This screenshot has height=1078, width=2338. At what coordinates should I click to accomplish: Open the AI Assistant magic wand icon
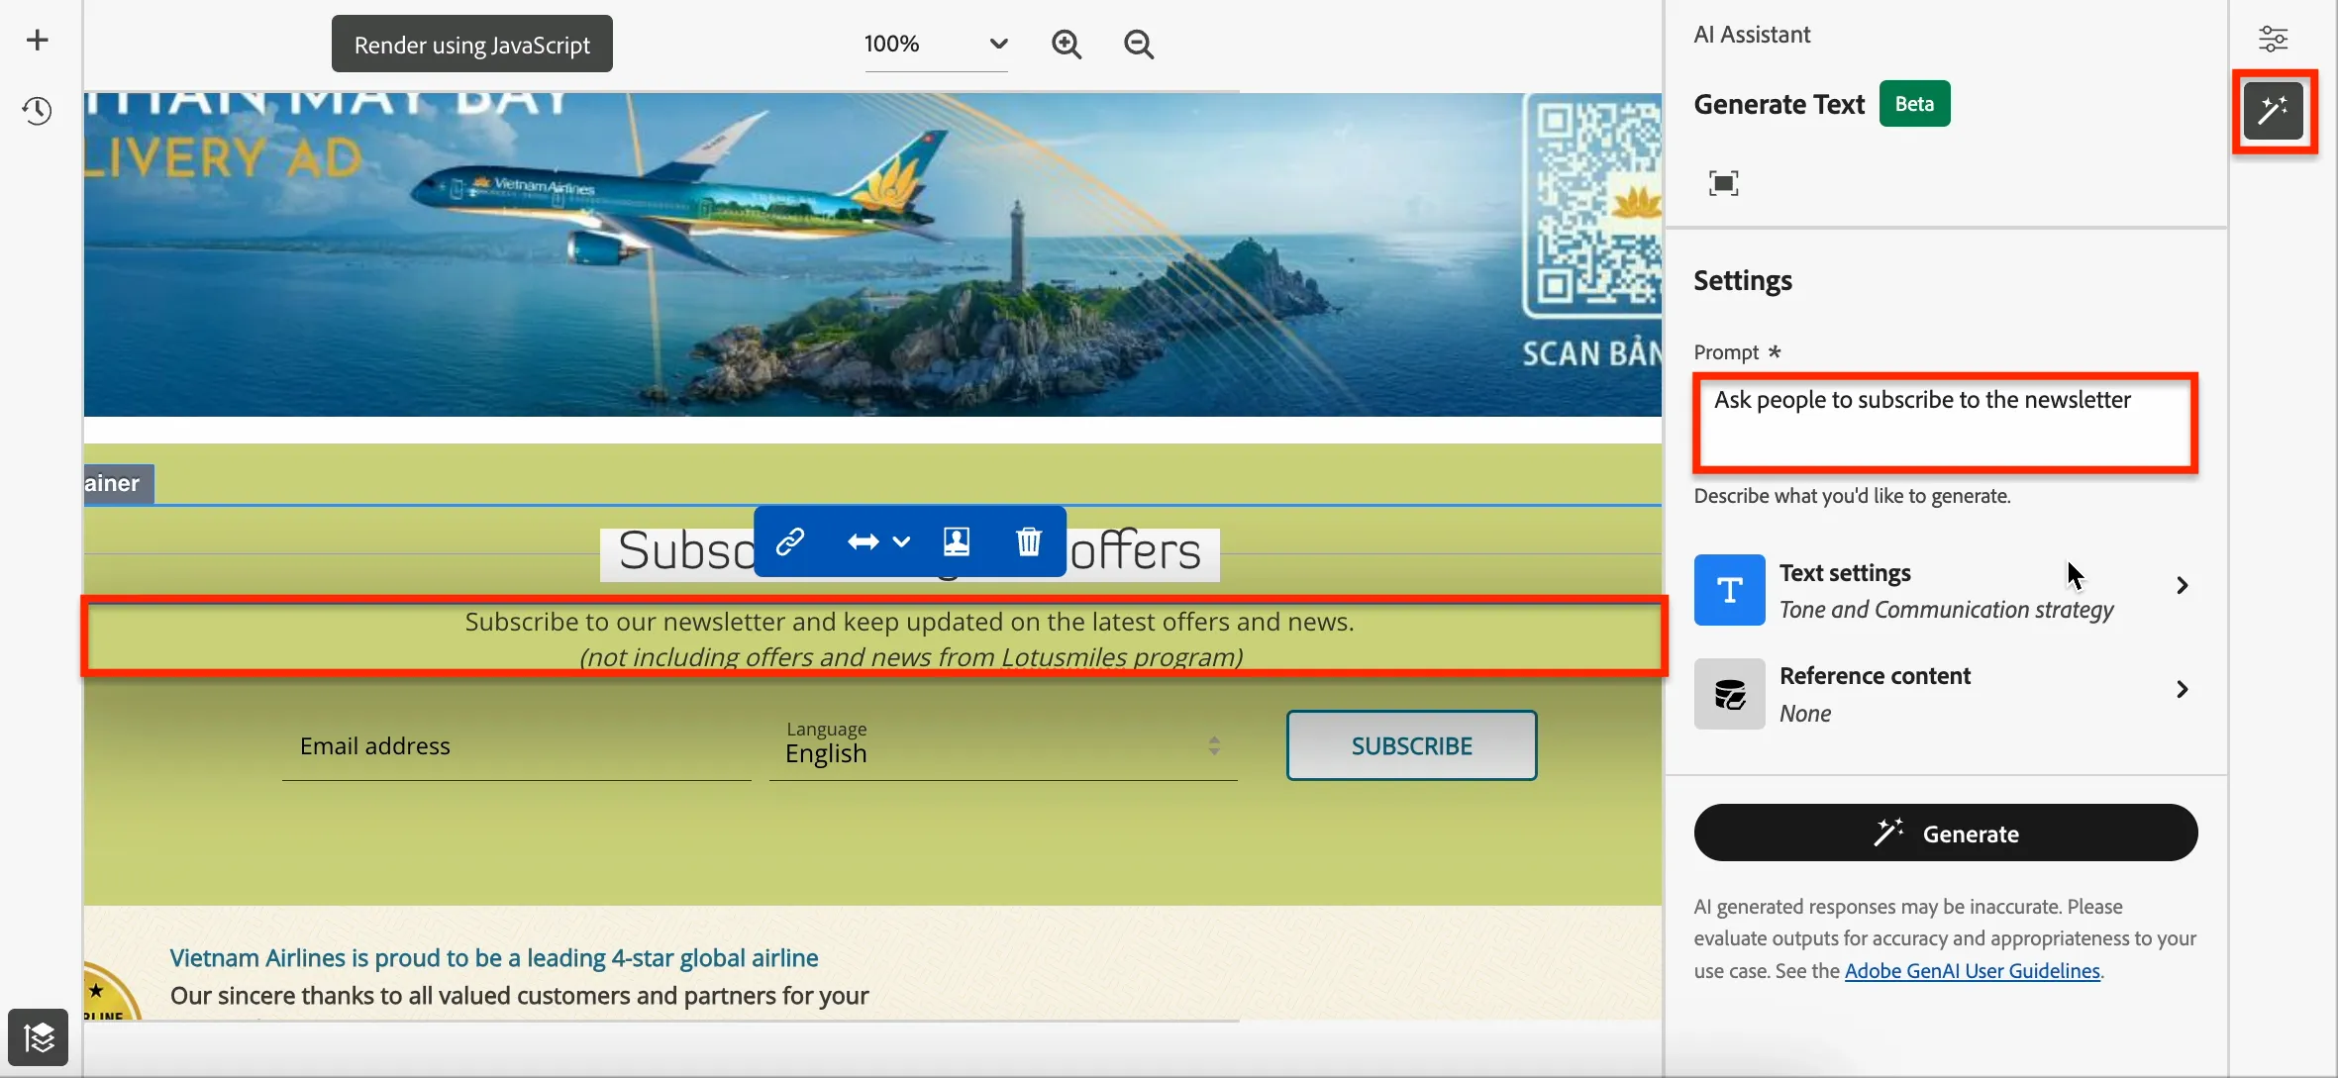(x=2274, y=110)
